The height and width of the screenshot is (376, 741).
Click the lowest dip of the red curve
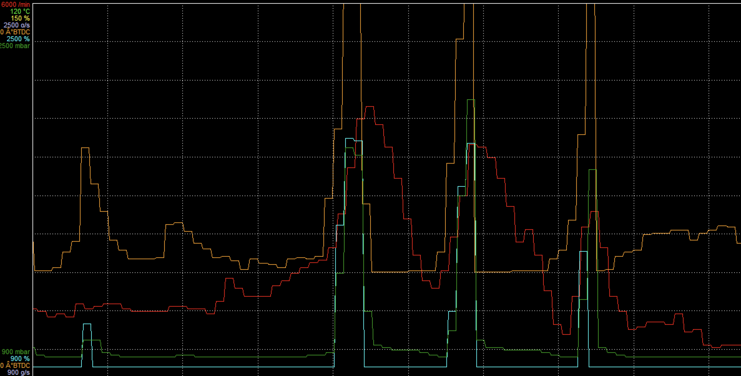[566, 334]
